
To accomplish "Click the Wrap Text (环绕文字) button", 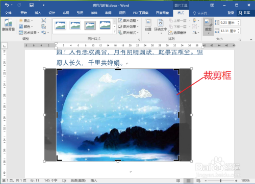I will click(161, 26).
